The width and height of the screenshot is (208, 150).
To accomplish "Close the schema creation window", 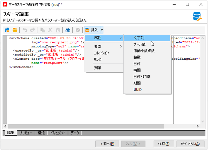I will coord(201,4).
